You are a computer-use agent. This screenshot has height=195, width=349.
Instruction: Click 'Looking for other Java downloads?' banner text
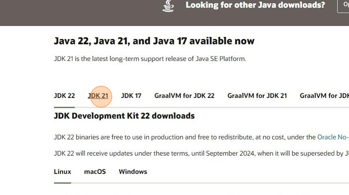point(255,5)
